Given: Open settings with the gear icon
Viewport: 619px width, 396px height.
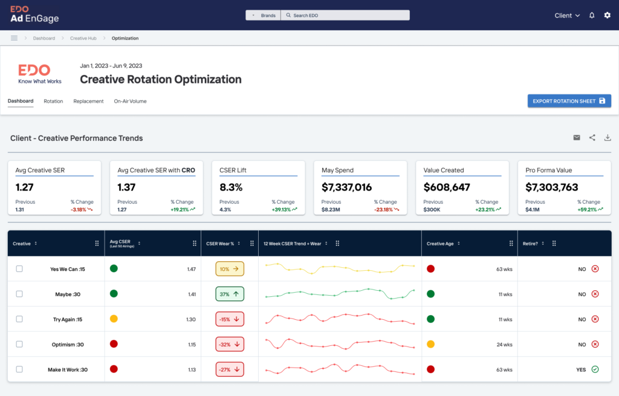Looking at the screenshot, I should tap(607, 15).
